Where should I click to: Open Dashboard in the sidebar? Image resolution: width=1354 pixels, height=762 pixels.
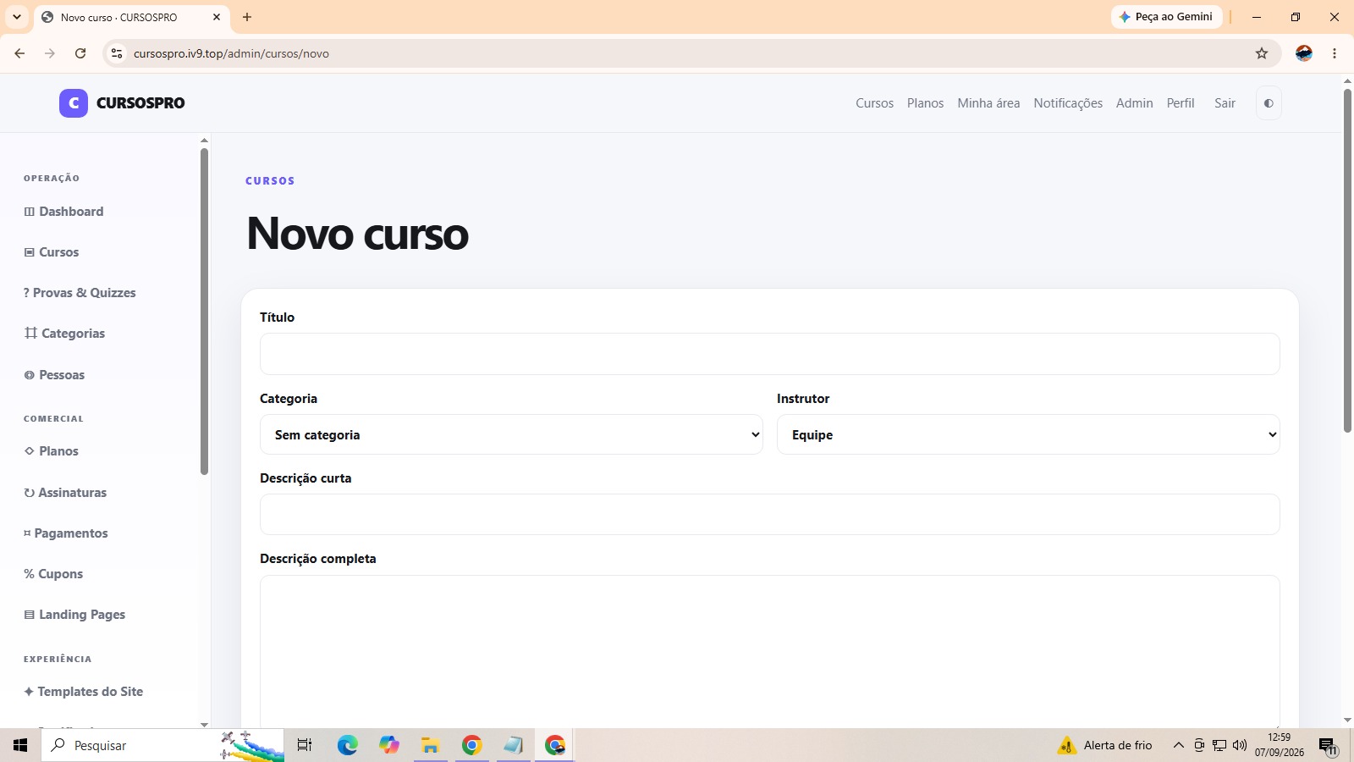pos(63,212)
